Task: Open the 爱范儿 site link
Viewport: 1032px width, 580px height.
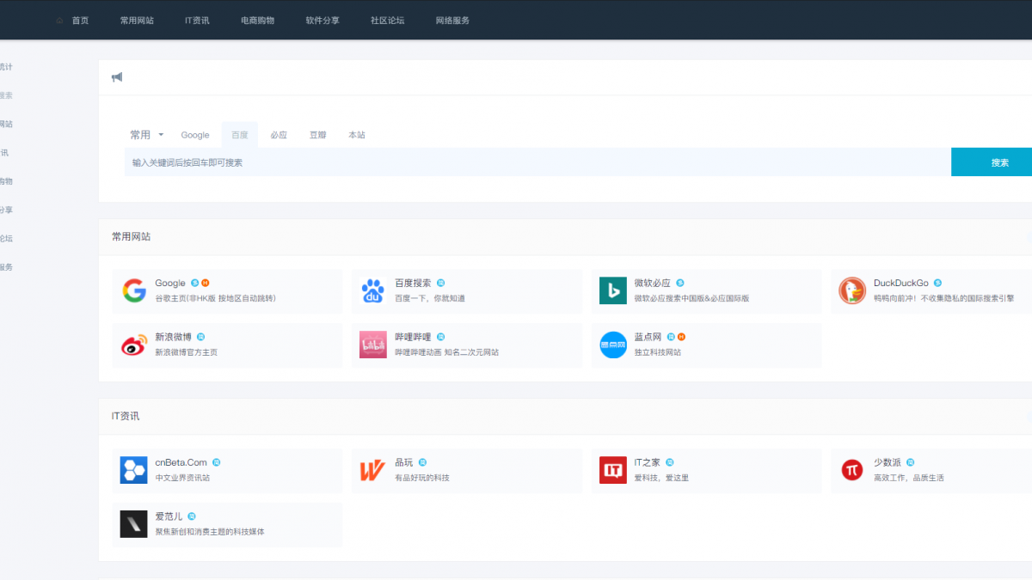Action: point(169,516)
